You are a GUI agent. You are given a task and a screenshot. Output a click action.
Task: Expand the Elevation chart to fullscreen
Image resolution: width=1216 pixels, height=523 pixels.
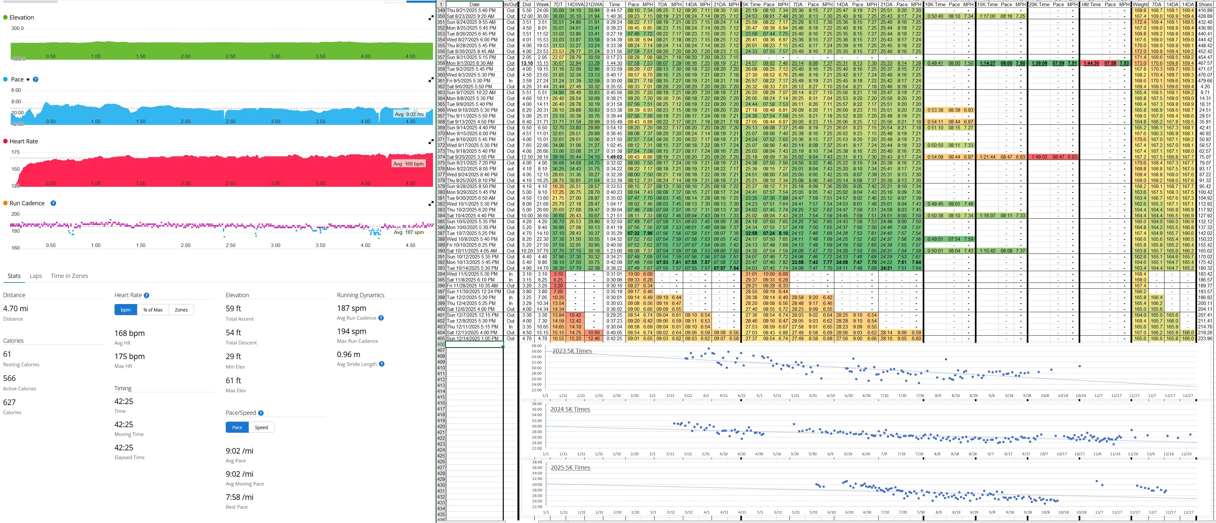tap(430, 18)
